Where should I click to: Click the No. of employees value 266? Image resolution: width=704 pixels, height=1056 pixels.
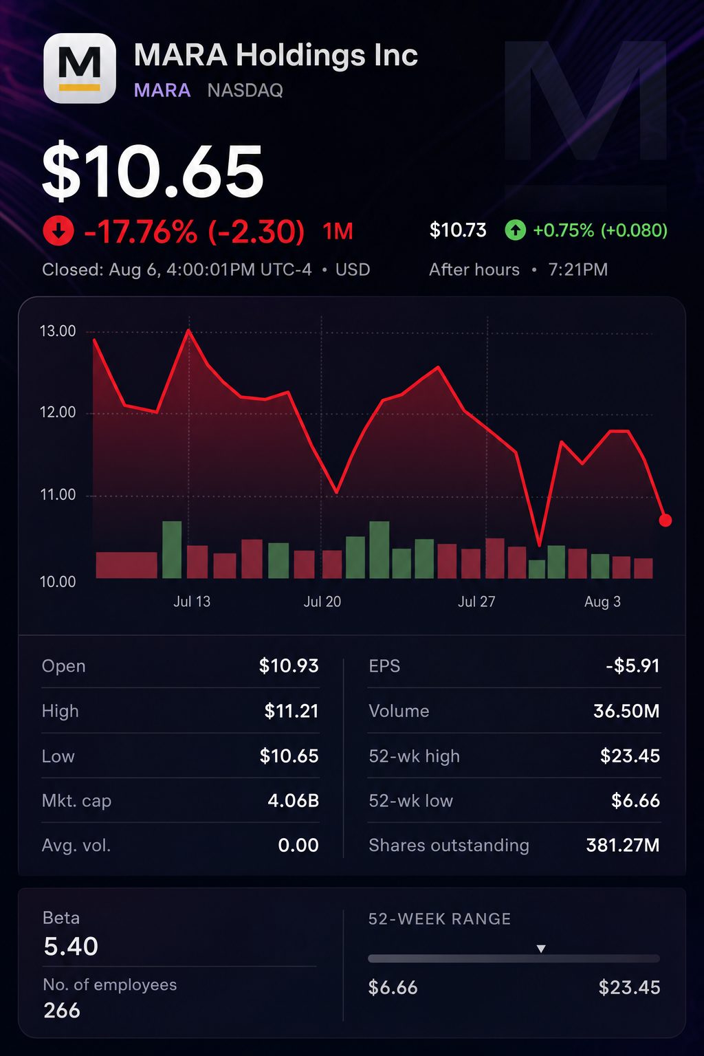(x=62, y=1011)
